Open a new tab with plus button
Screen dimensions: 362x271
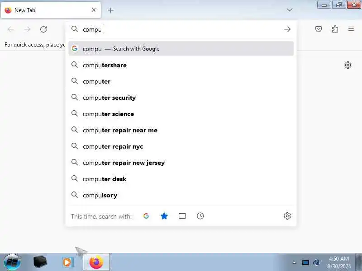click(111, 10)
